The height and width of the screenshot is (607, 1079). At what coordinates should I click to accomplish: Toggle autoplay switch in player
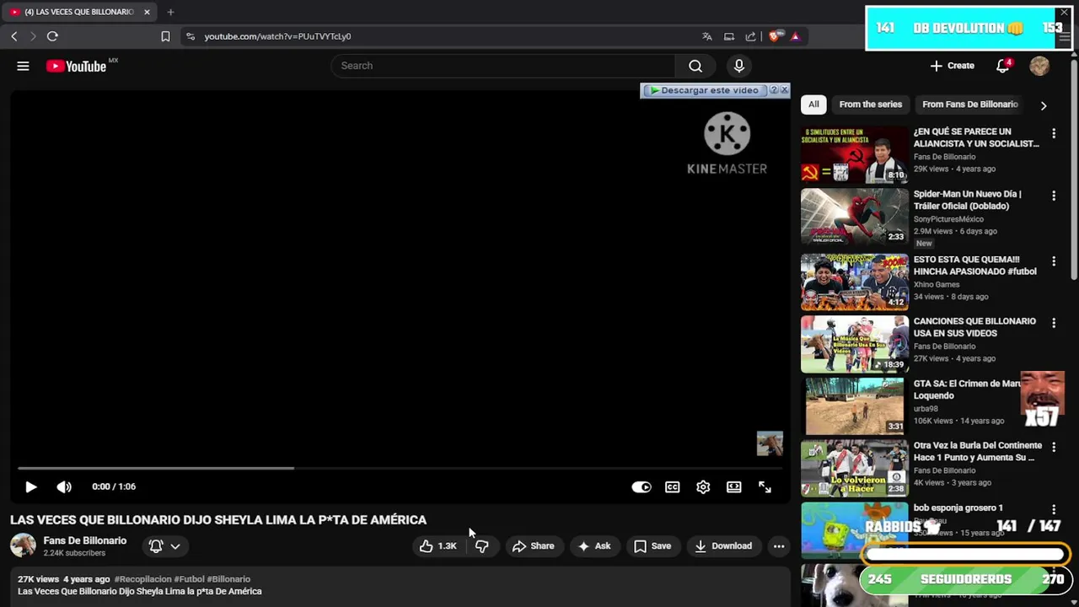(x=641, y=486)
